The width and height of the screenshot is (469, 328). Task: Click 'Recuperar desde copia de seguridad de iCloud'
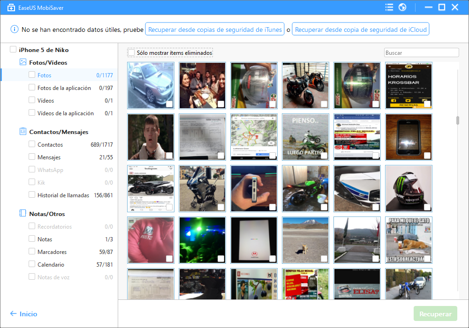(361, 30)
